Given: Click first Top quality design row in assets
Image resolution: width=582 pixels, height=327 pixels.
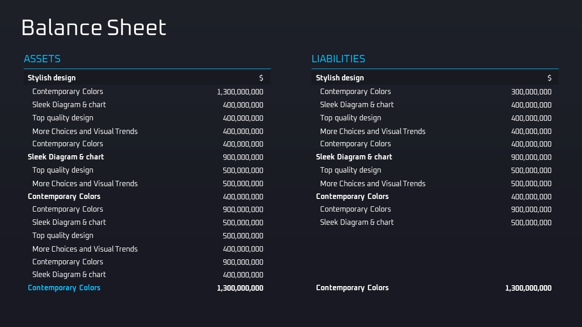Looking at the screenshot, I should click(63, 118).
